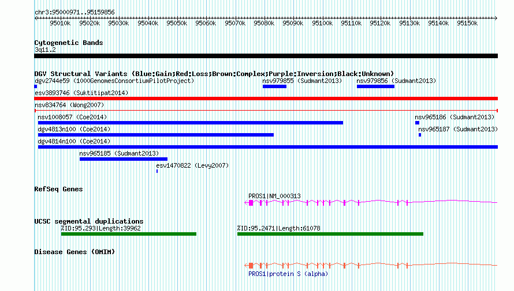Open the nsv979855 (Sudmant2013) label
The width and height of the screenshot is (514, 291).
[x=302, y=81]
